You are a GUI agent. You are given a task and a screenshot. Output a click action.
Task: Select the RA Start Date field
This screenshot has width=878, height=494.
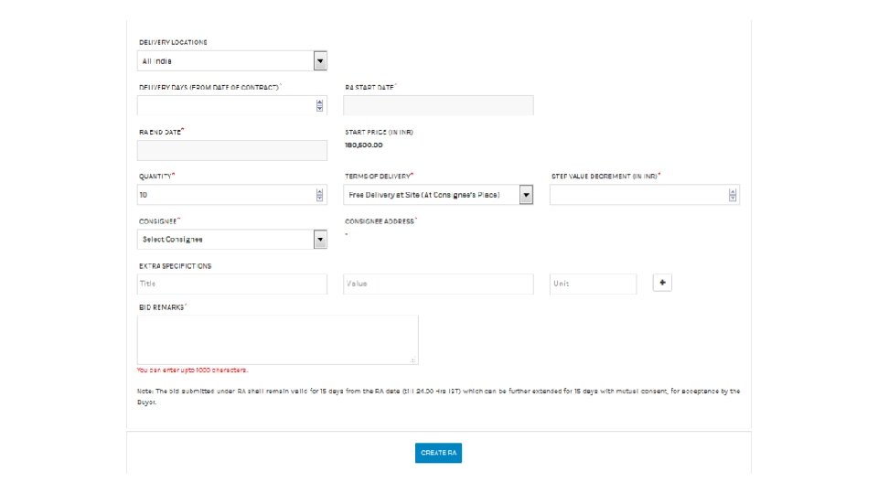(x=438, y=105)
